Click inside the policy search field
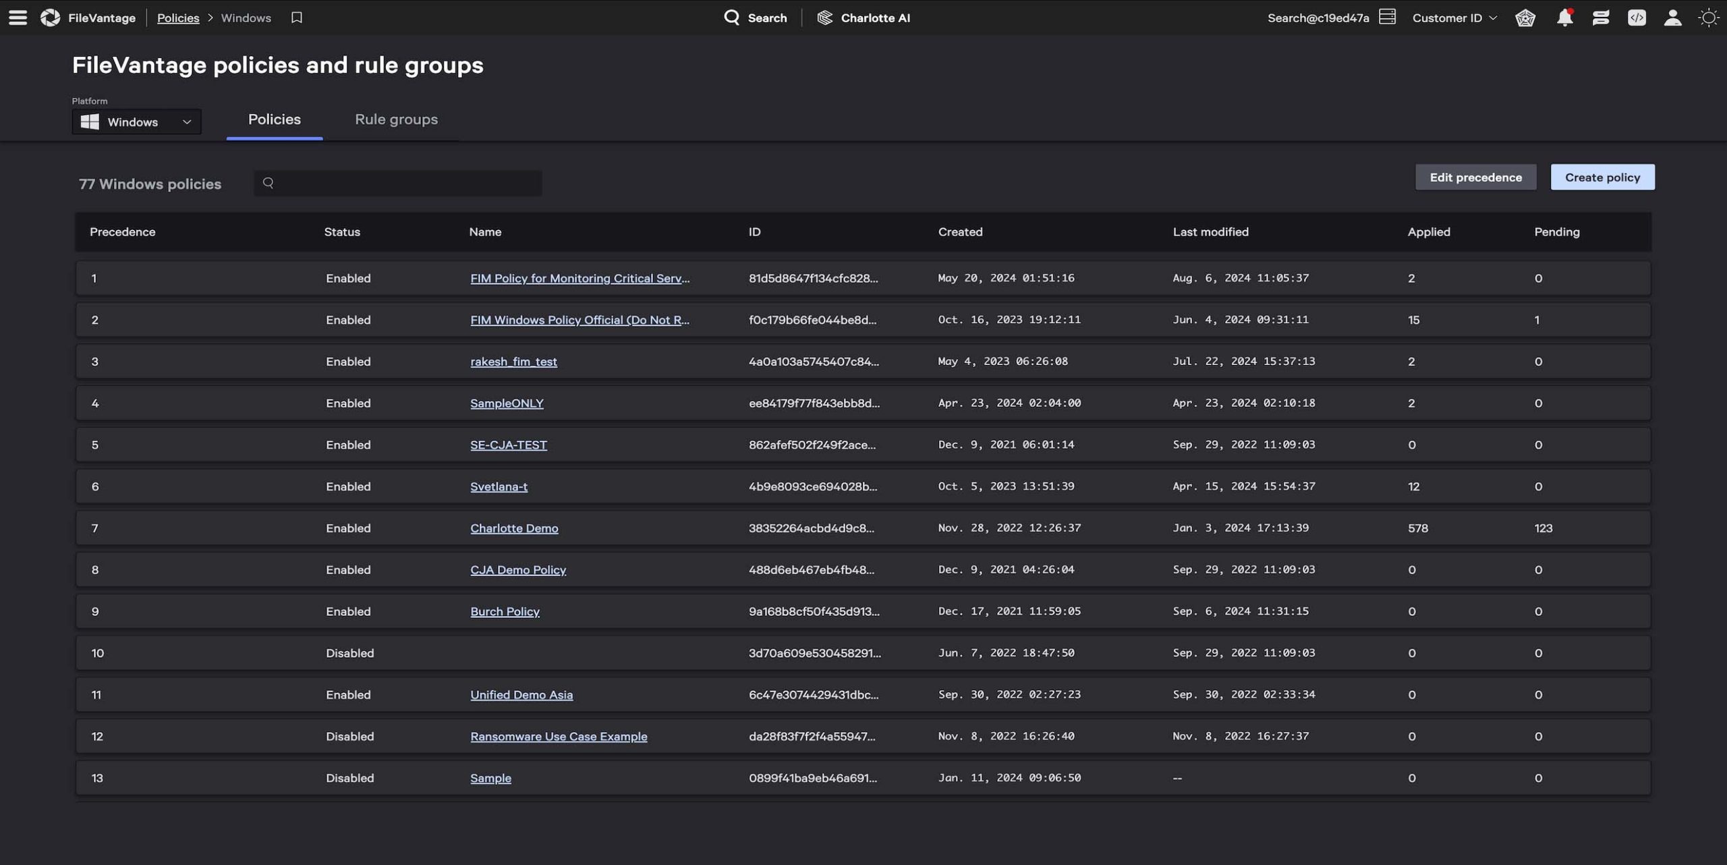 [x=398, y=183]
